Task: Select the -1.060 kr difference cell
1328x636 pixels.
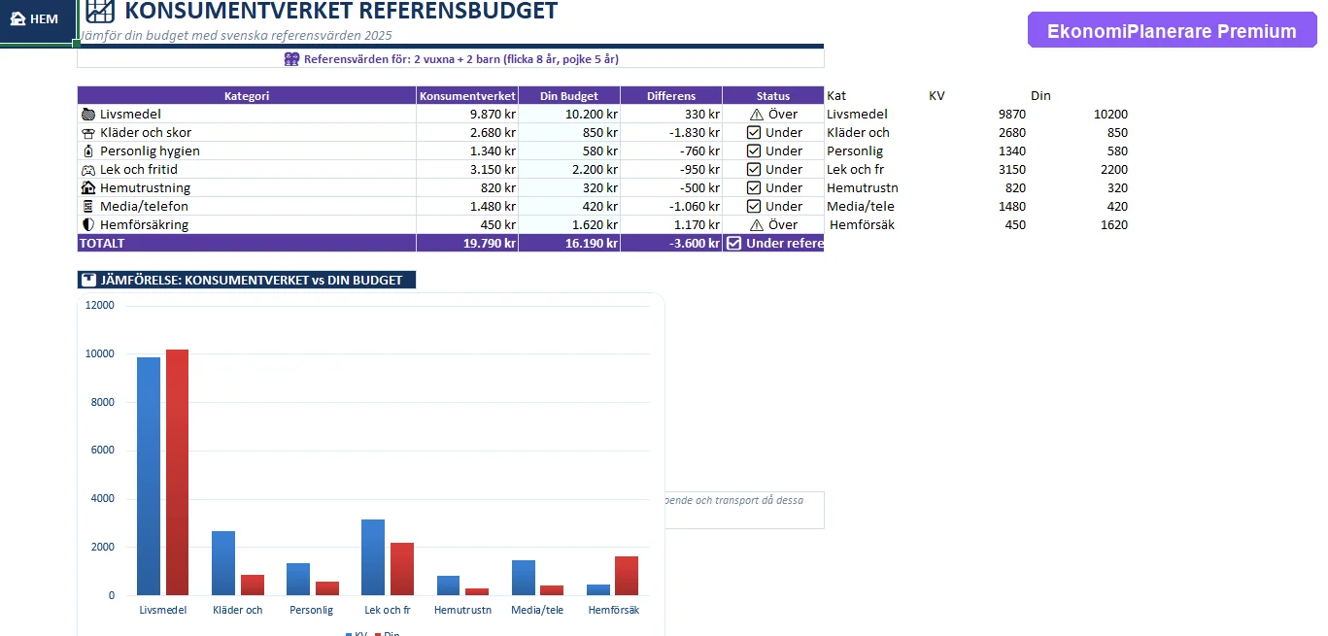Action: tap(671, 207)
